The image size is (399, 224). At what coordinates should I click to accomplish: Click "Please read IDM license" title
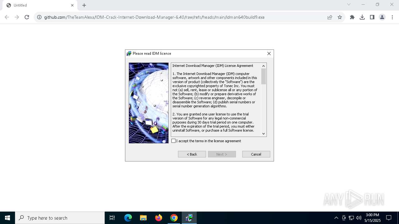[152, 54]
